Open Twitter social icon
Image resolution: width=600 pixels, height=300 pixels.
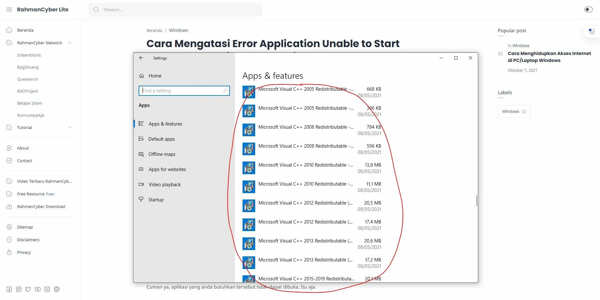(x=28, y=289)
